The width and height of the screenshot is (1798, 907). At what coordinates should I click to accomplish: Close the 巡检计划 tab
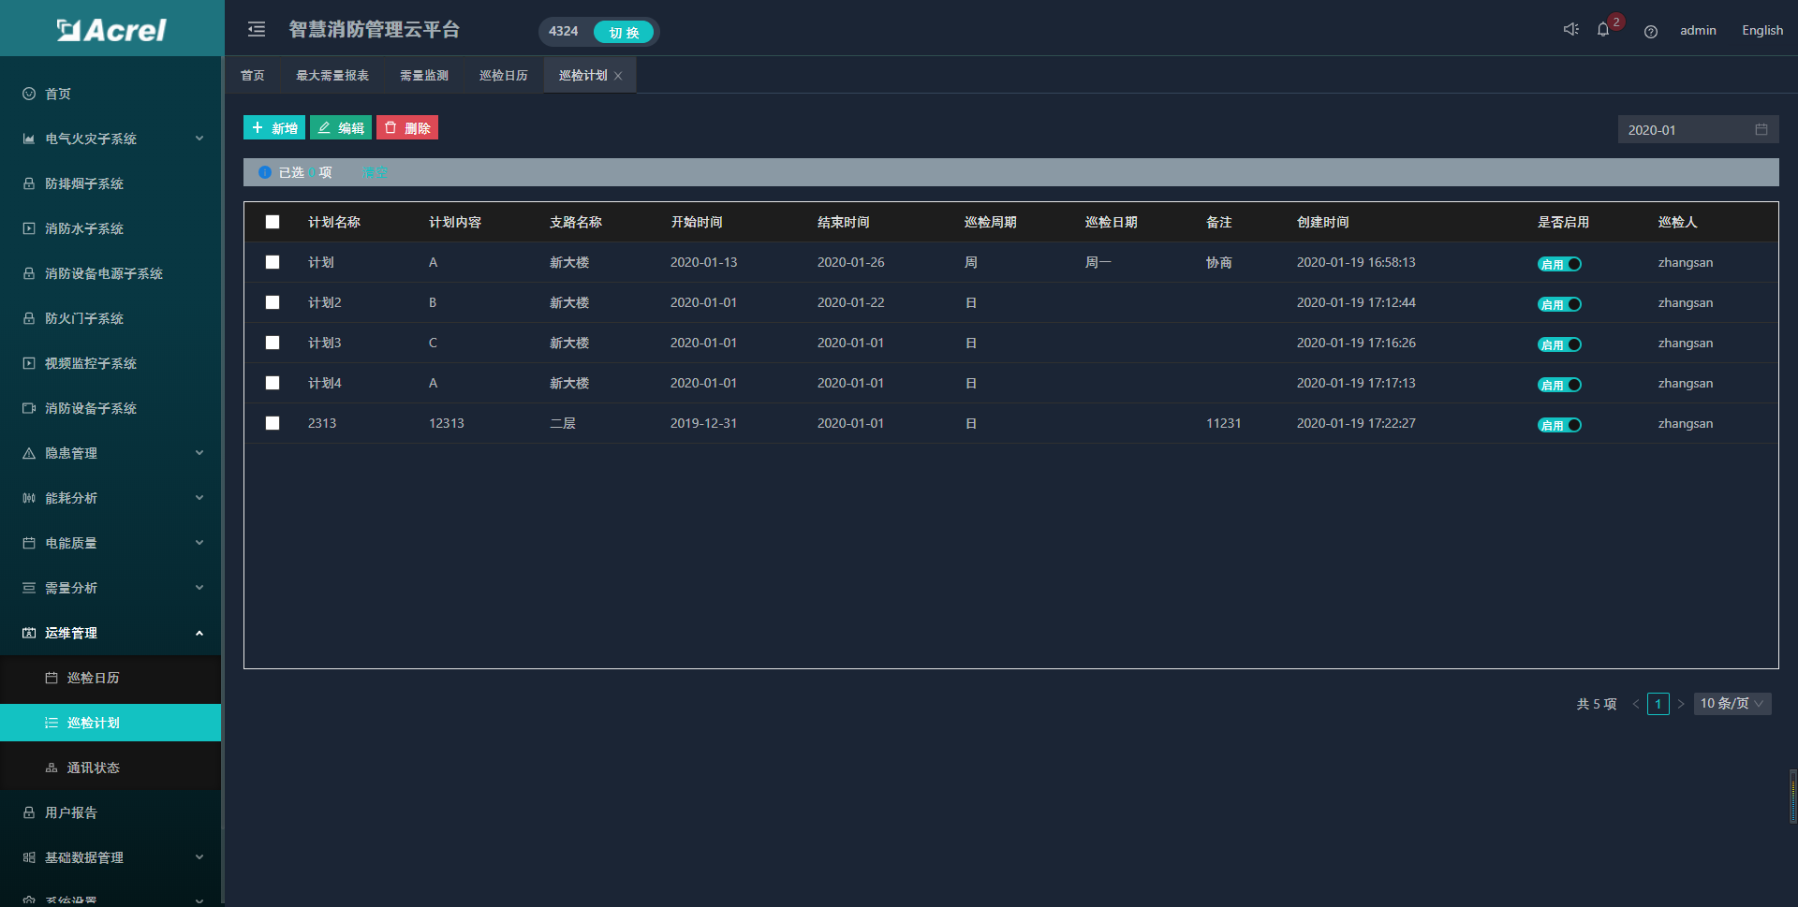pos(618,76)
